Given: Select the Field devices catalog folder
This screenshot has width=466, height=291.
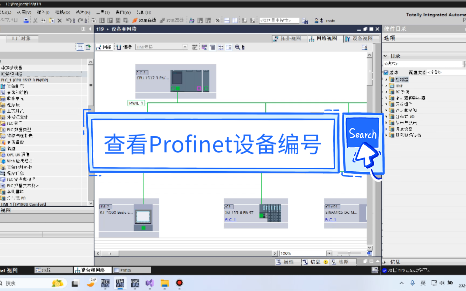Looking at the screenshot, I should (404, 129).
